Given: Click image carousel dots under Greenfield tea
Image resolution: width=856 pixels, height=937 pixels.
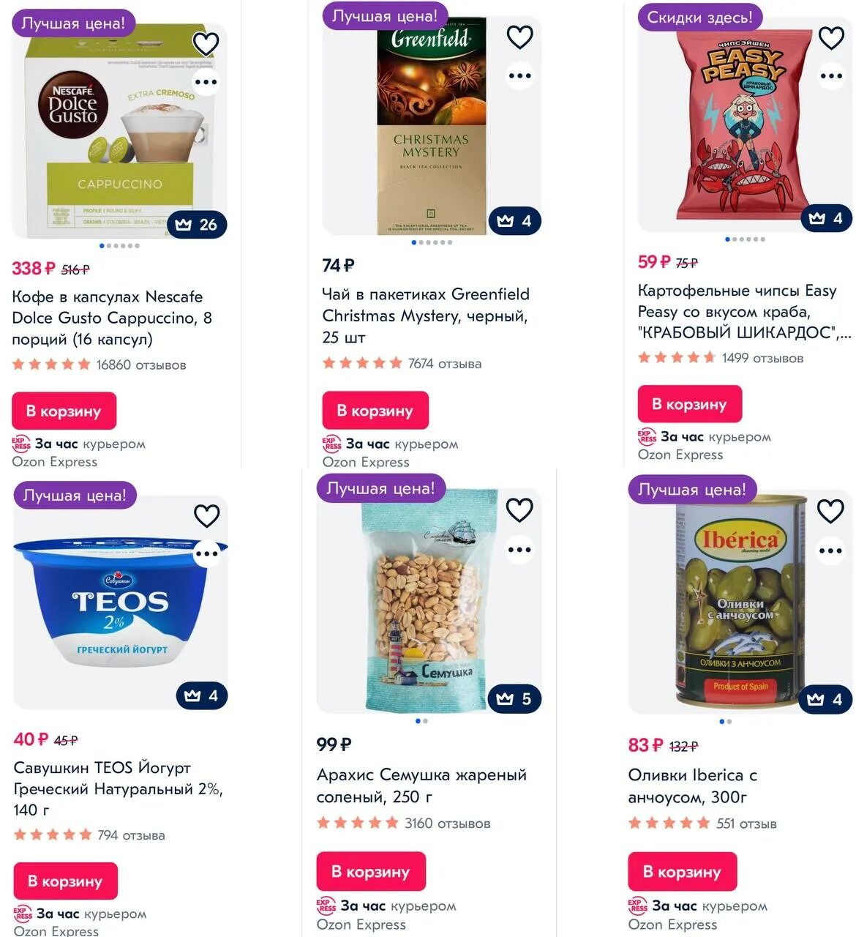Looking at the screenshot, I should pos(432,242).
